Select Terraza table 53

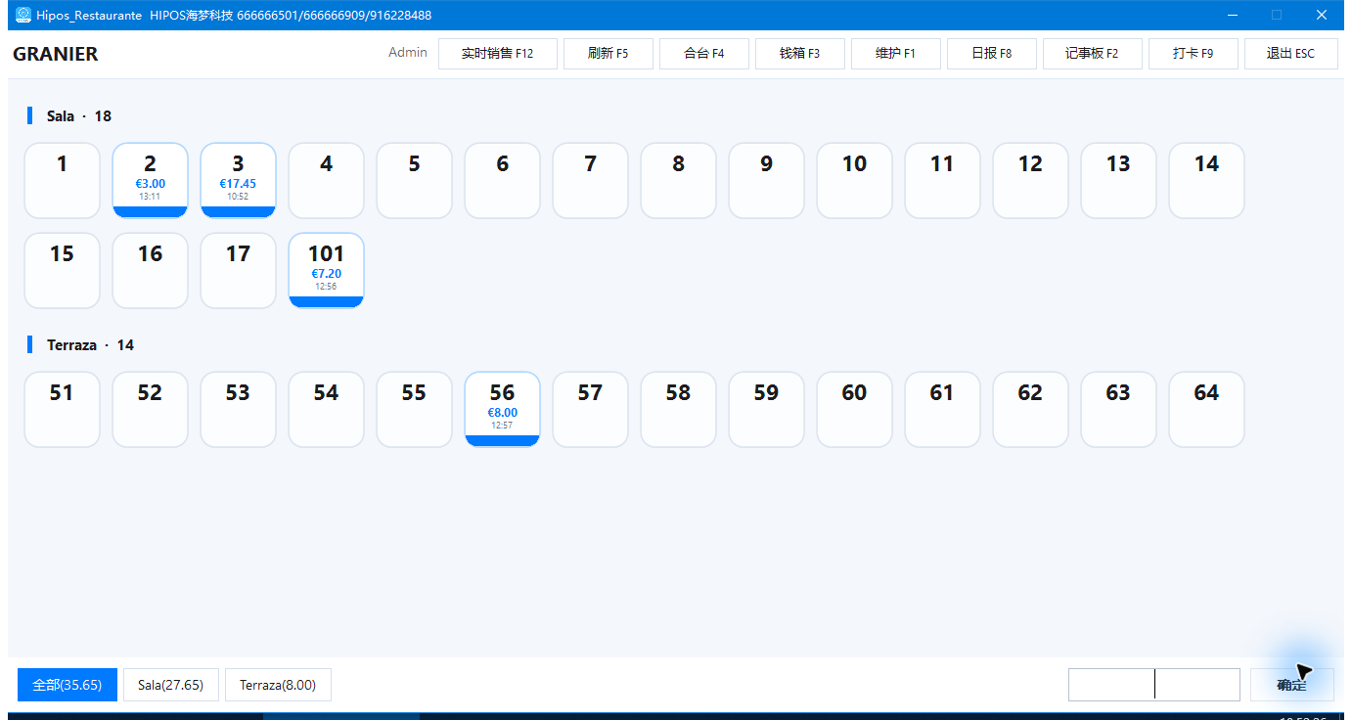[x=239, y=409]
